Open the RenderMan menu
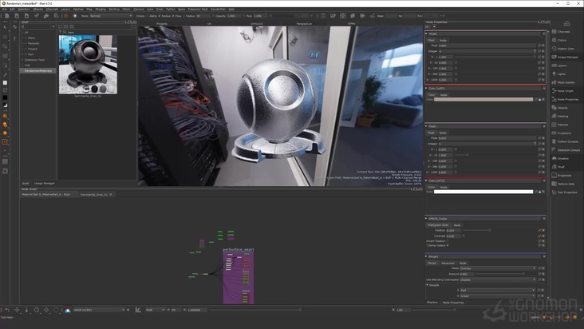 pyautogui.click(x=218, y=9)
